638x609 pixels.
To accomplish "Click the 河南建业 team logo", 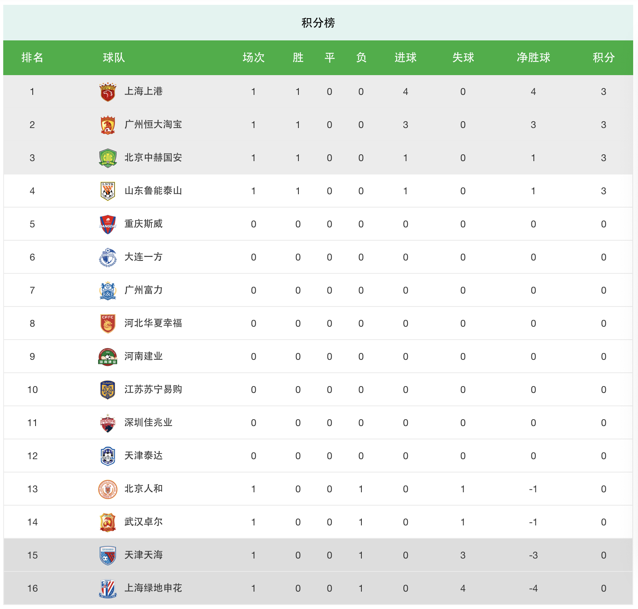I will pyautogui.click(x=108, y=357).
